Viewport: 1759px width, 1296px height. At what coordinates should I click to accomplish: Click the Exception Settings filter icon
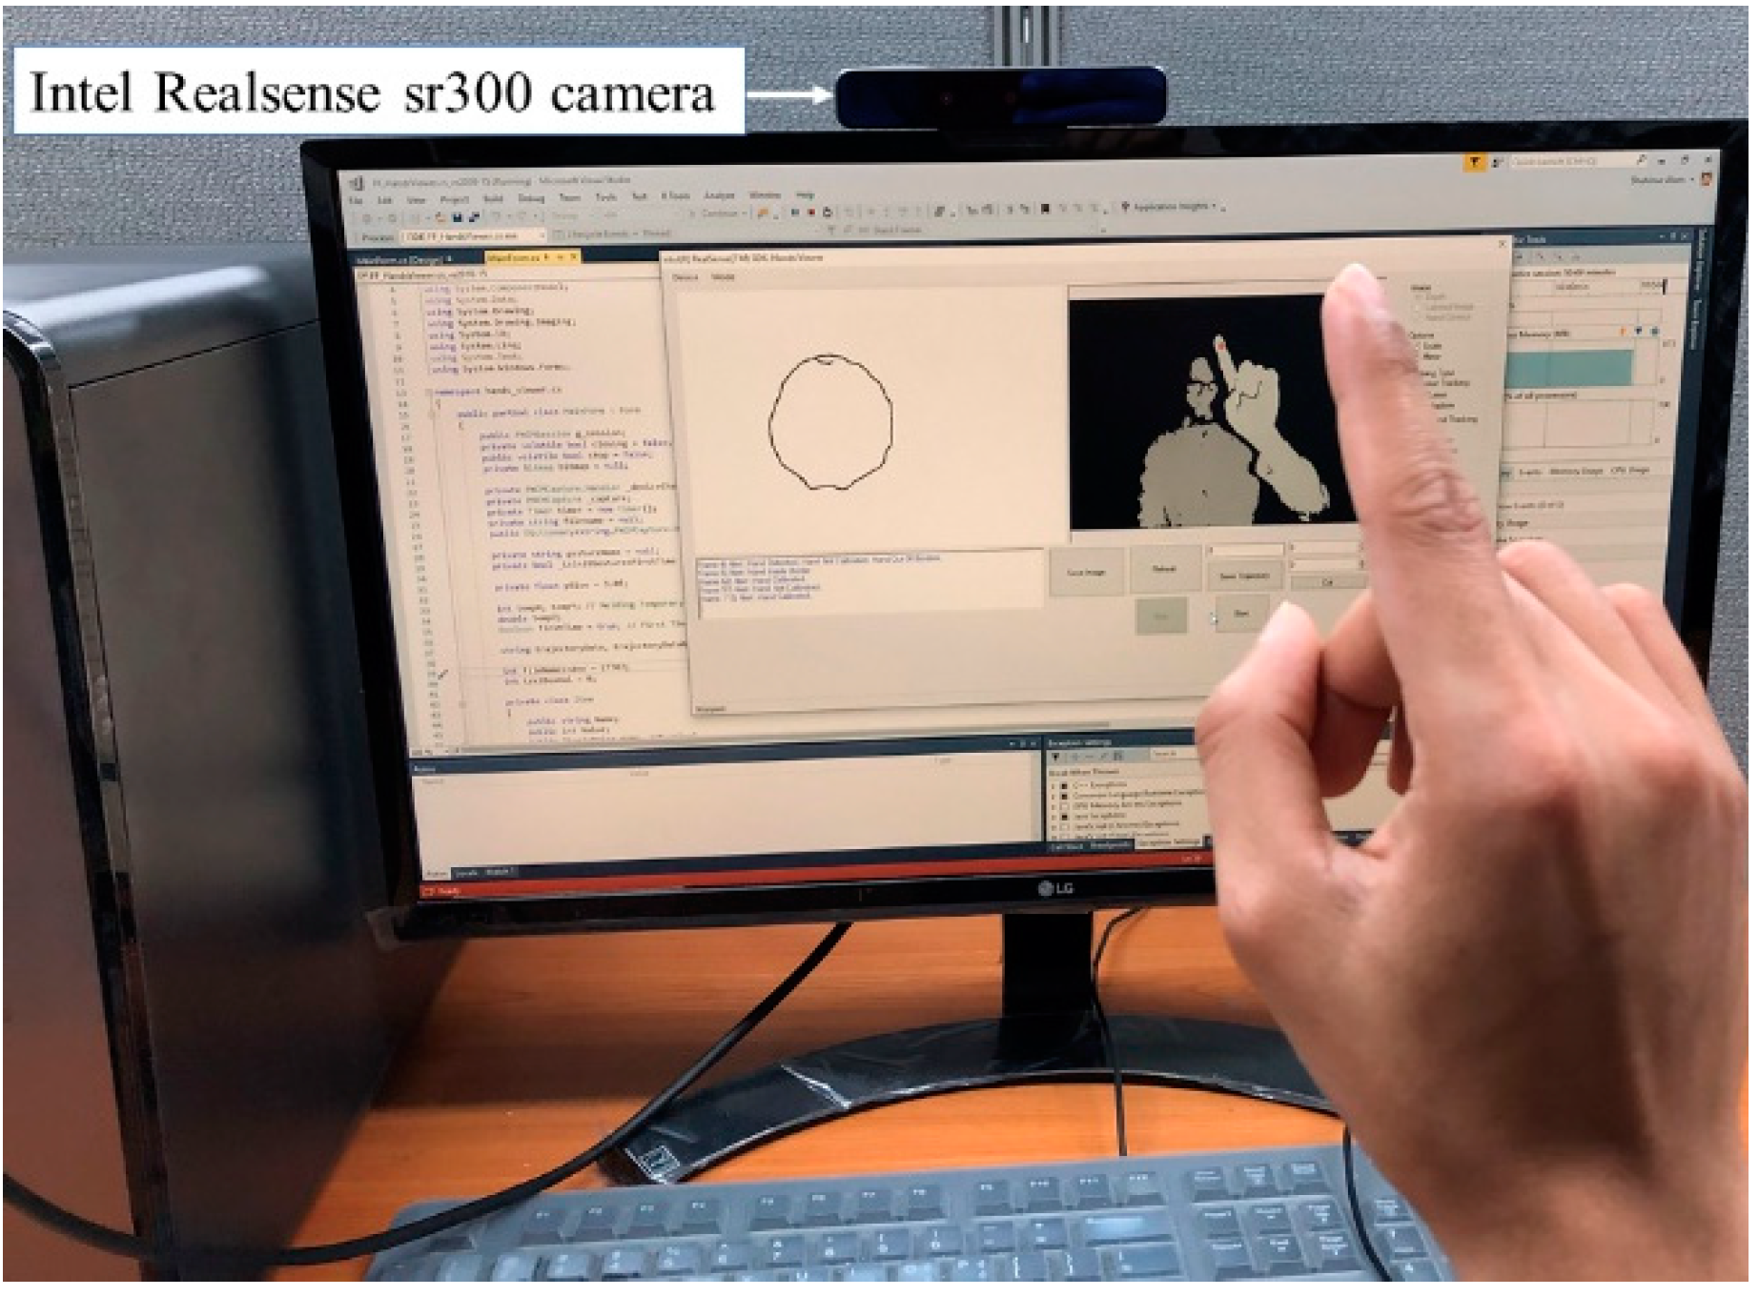(1055, 757)
